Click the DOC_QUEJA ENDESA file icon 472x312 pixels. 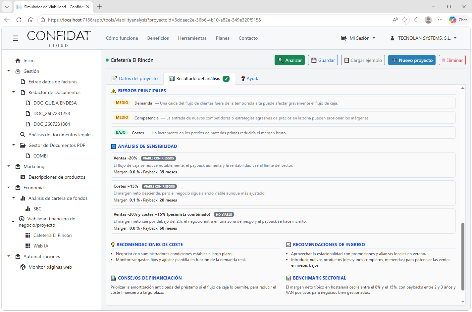coord(28,103)
